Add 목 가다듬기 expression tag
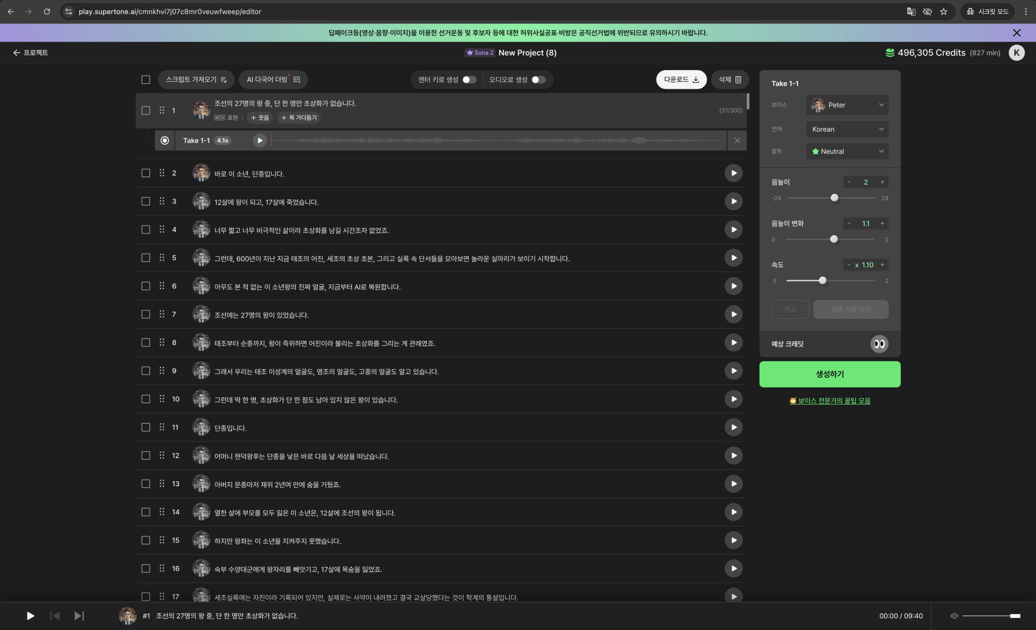1036x630 pixels. click(299, 118)
